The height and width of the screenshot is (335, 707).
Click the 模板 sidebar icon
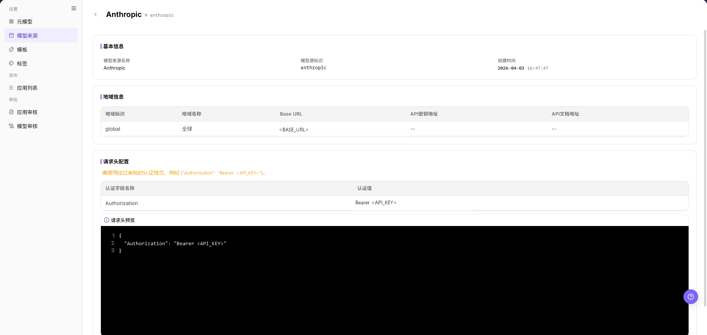pos(11,49)
